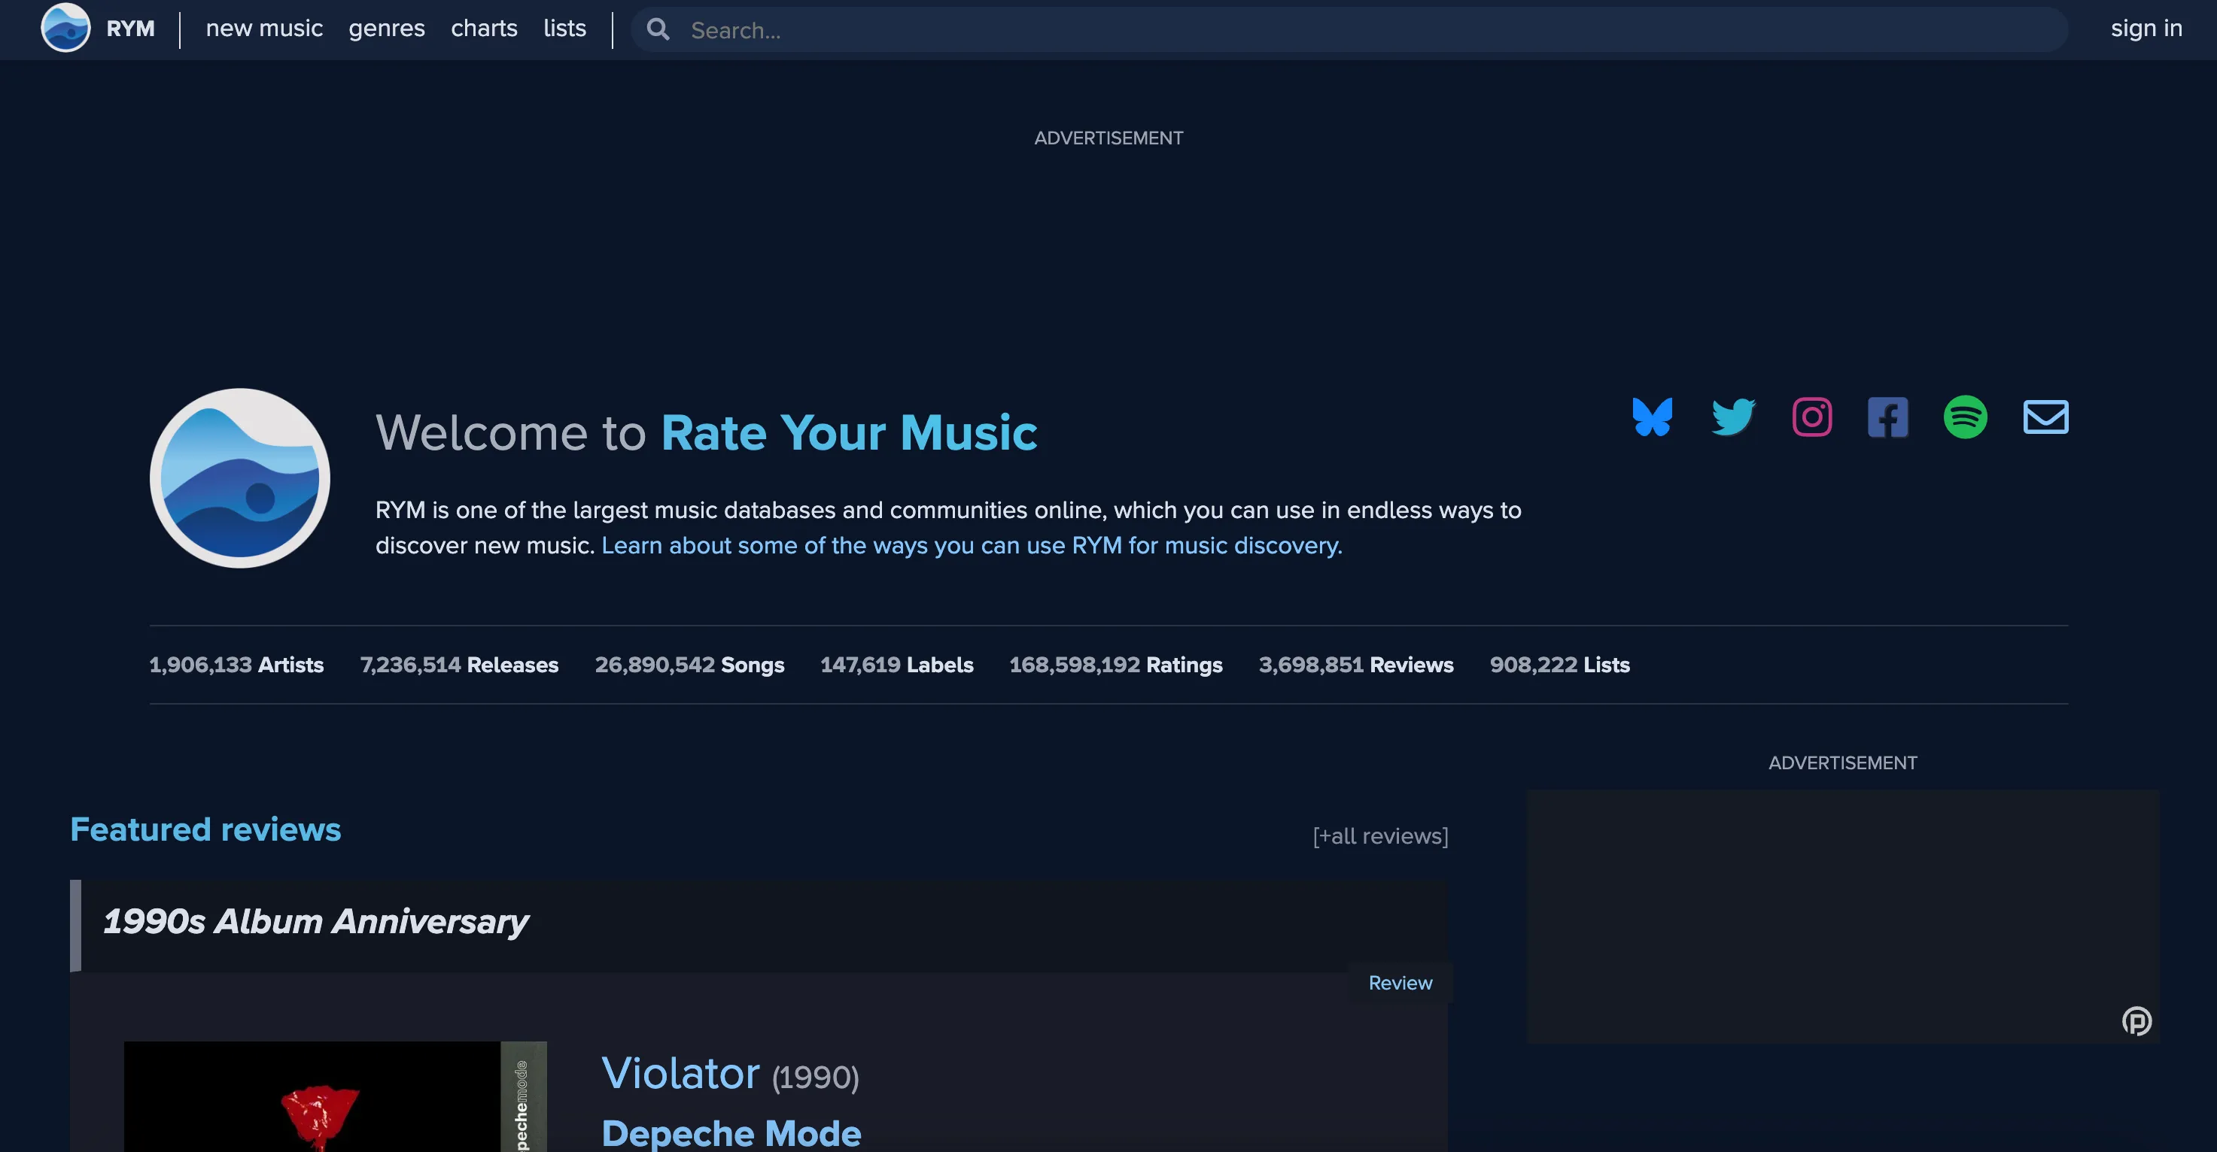
Task: Click the RYM wave logo
Action: click(x=65, y=29)
